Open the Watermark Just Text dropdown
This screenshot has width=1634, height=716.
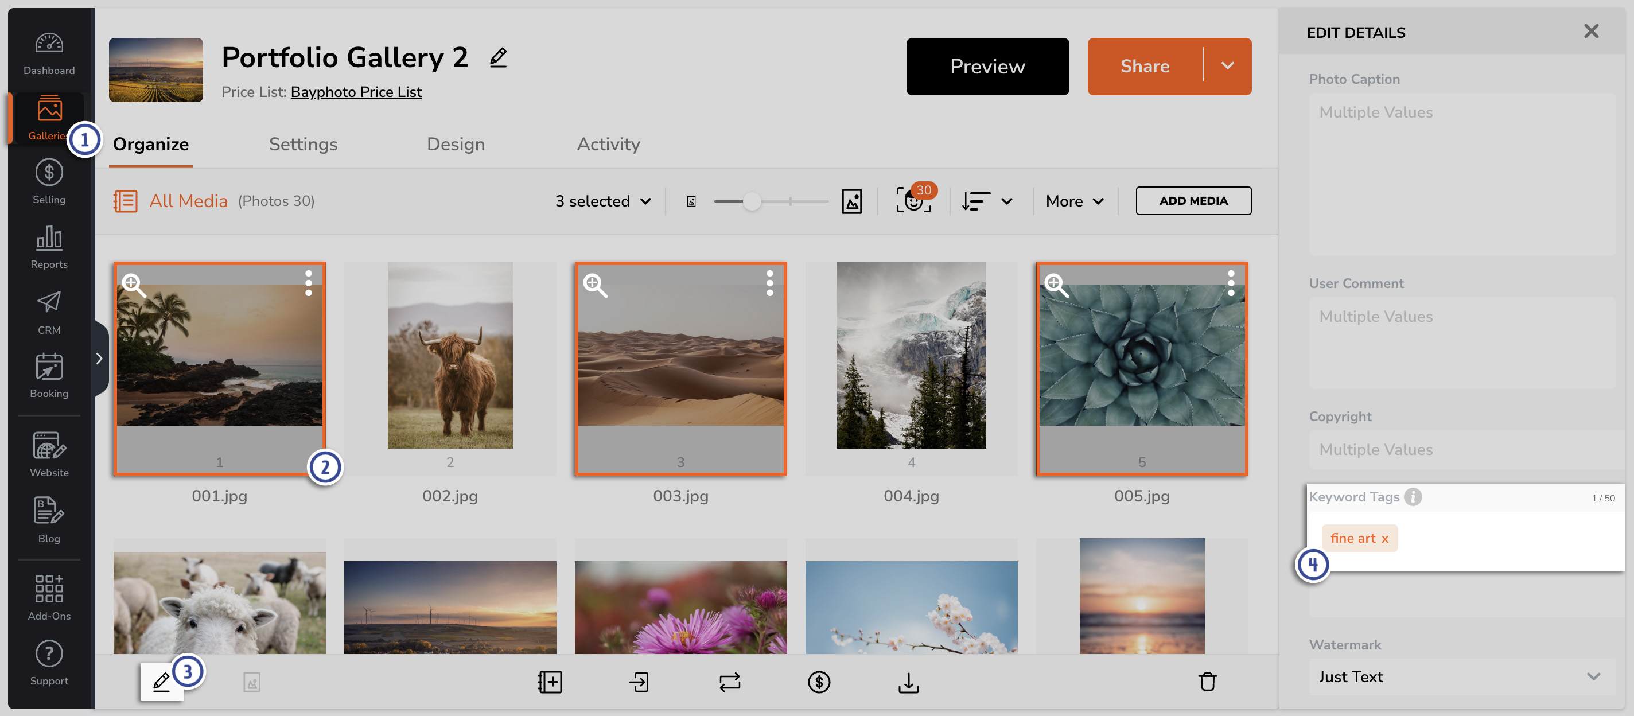pyautogui.click(x=1460, y=676)
